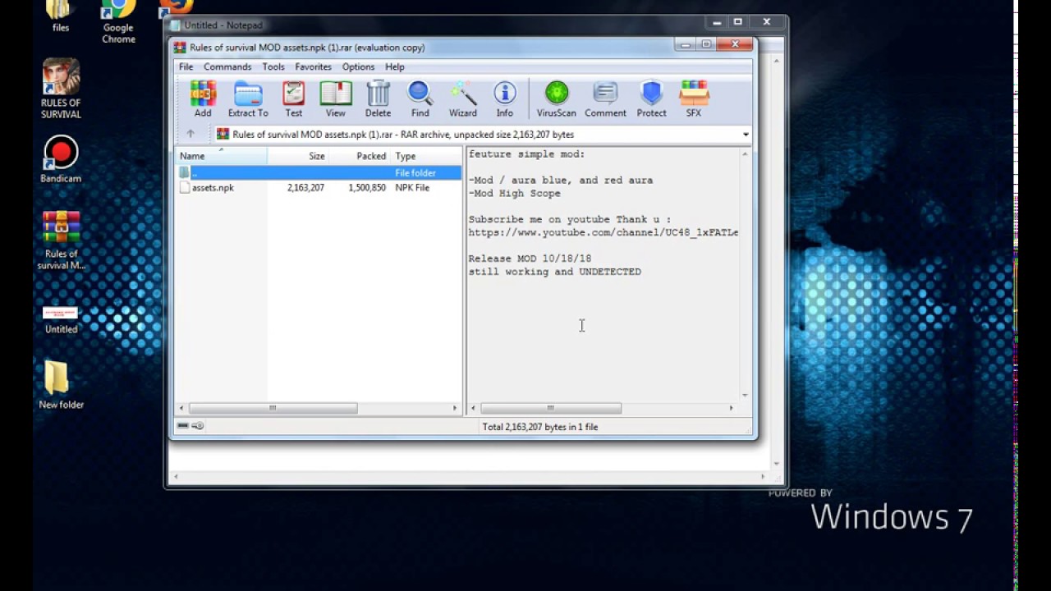
Task: Click the disk icon in status bar
Action: (183, 426)
